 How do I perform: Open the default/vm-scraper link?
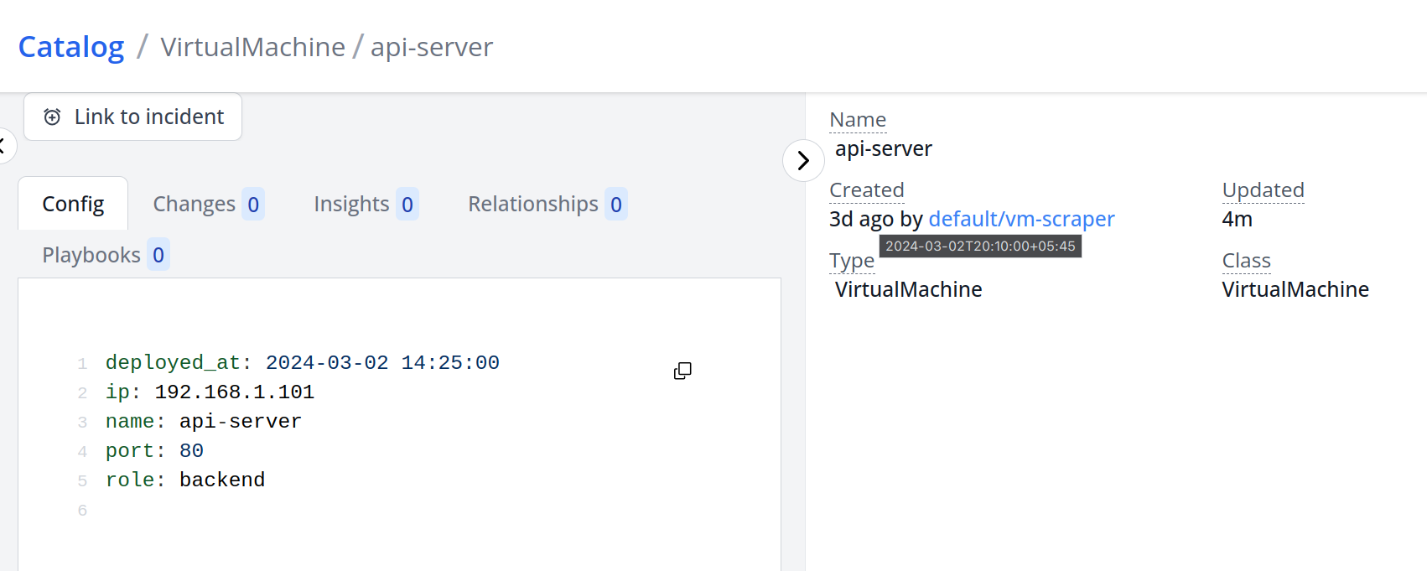1021,219
